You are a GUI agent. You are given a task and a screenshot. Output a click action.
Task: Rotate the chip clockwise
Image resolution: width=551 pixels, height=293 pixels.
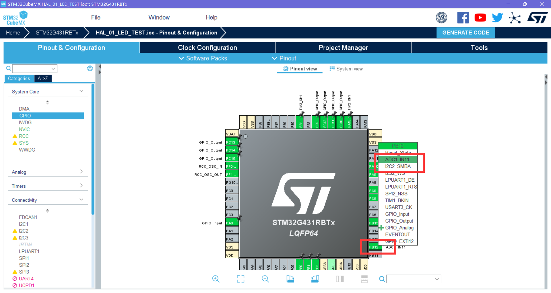click(290, 279)
